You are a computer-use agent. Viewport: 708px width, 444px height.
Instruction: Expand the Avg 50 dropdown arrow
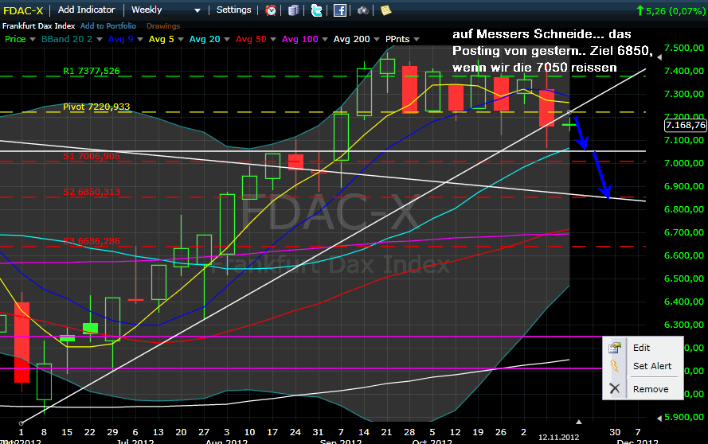(x=272, y=40)
